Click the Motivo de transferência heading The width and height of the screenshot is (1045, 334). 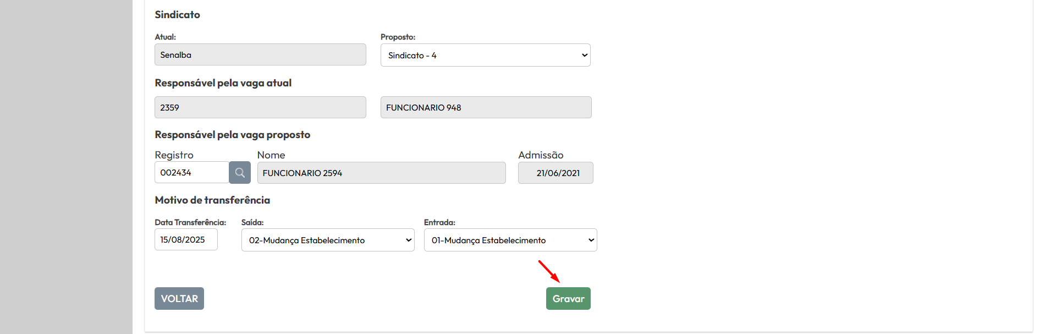click(x=212, y=200)
